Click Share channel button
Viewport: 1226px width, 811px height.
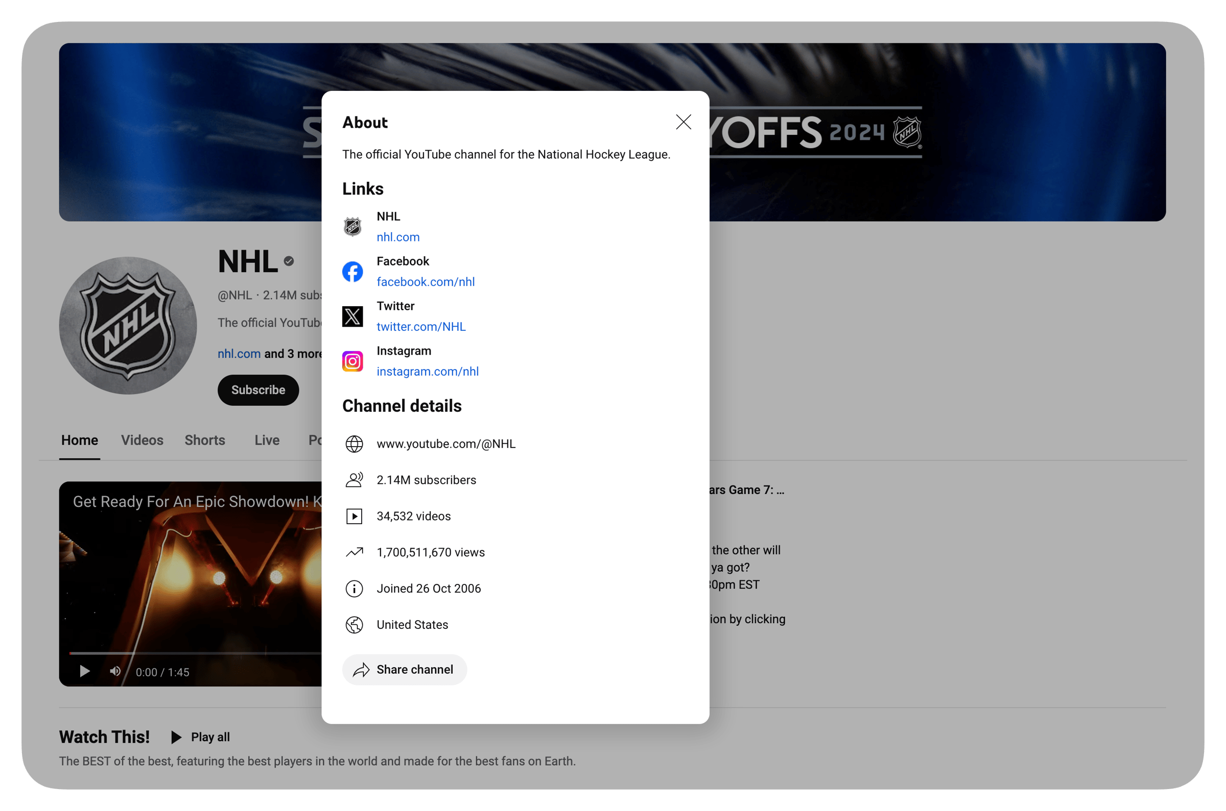click(404, 670)
